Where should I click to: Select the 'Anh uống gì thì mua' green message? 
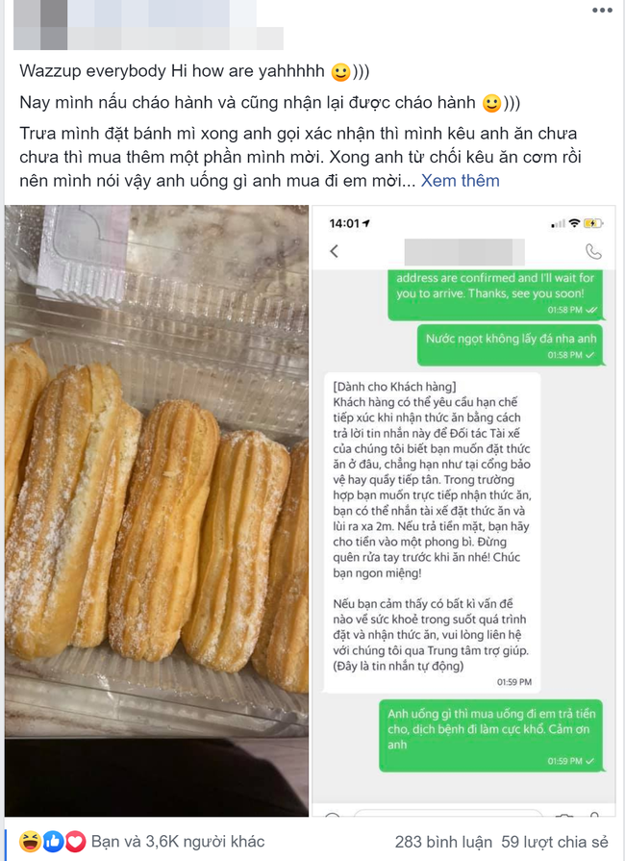click(491, 736)
